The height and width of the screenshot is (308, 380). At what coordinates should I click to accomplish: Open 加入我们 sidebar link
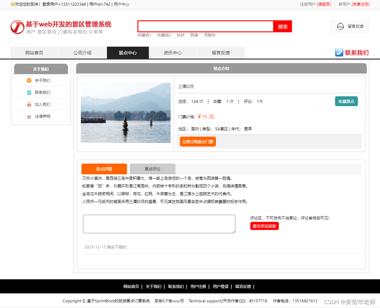(x=43, y=104)
